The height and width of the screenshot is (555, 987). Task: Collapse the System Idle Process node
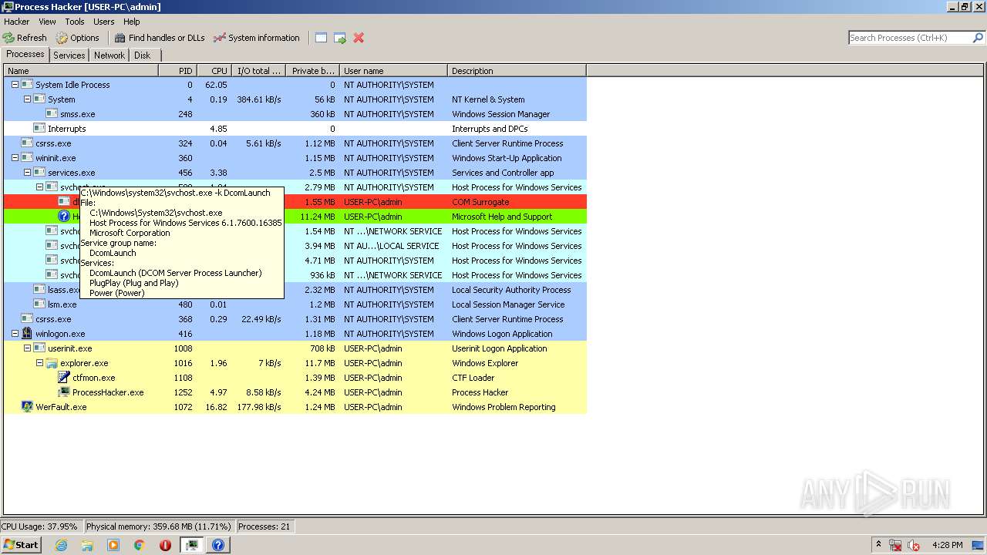pyautogui.click(x=15, y=85)
